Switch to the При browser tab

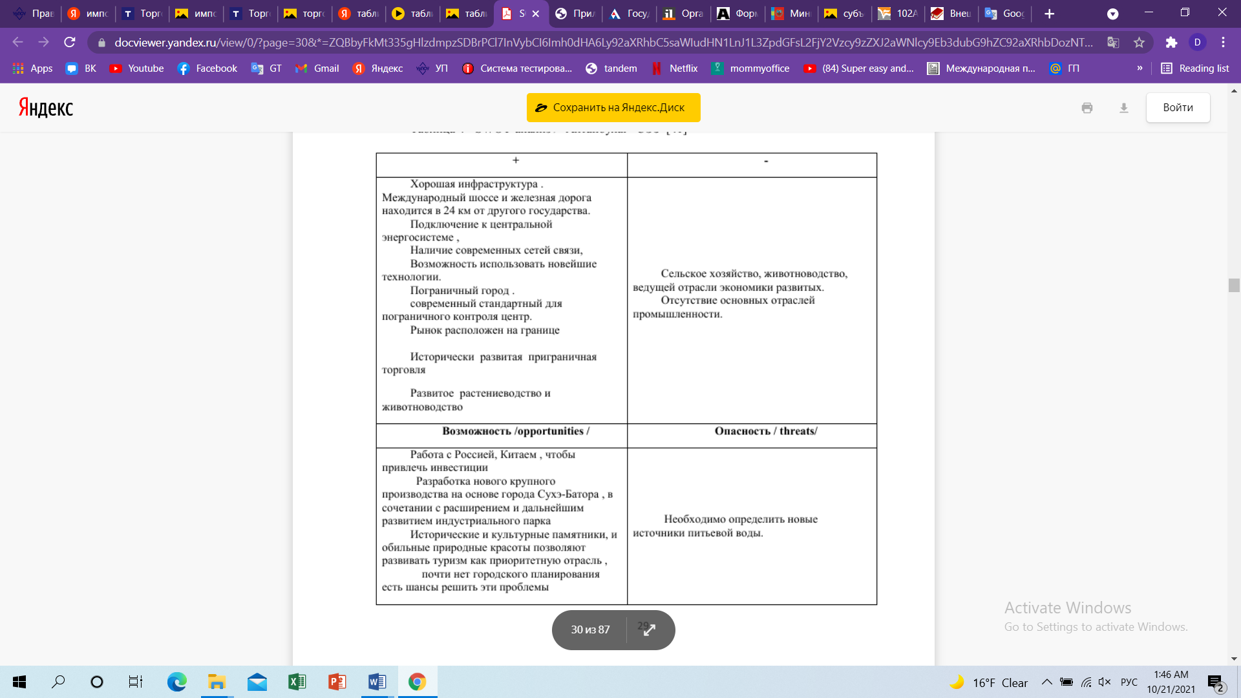pyautogui.click(x=576, y=14)
